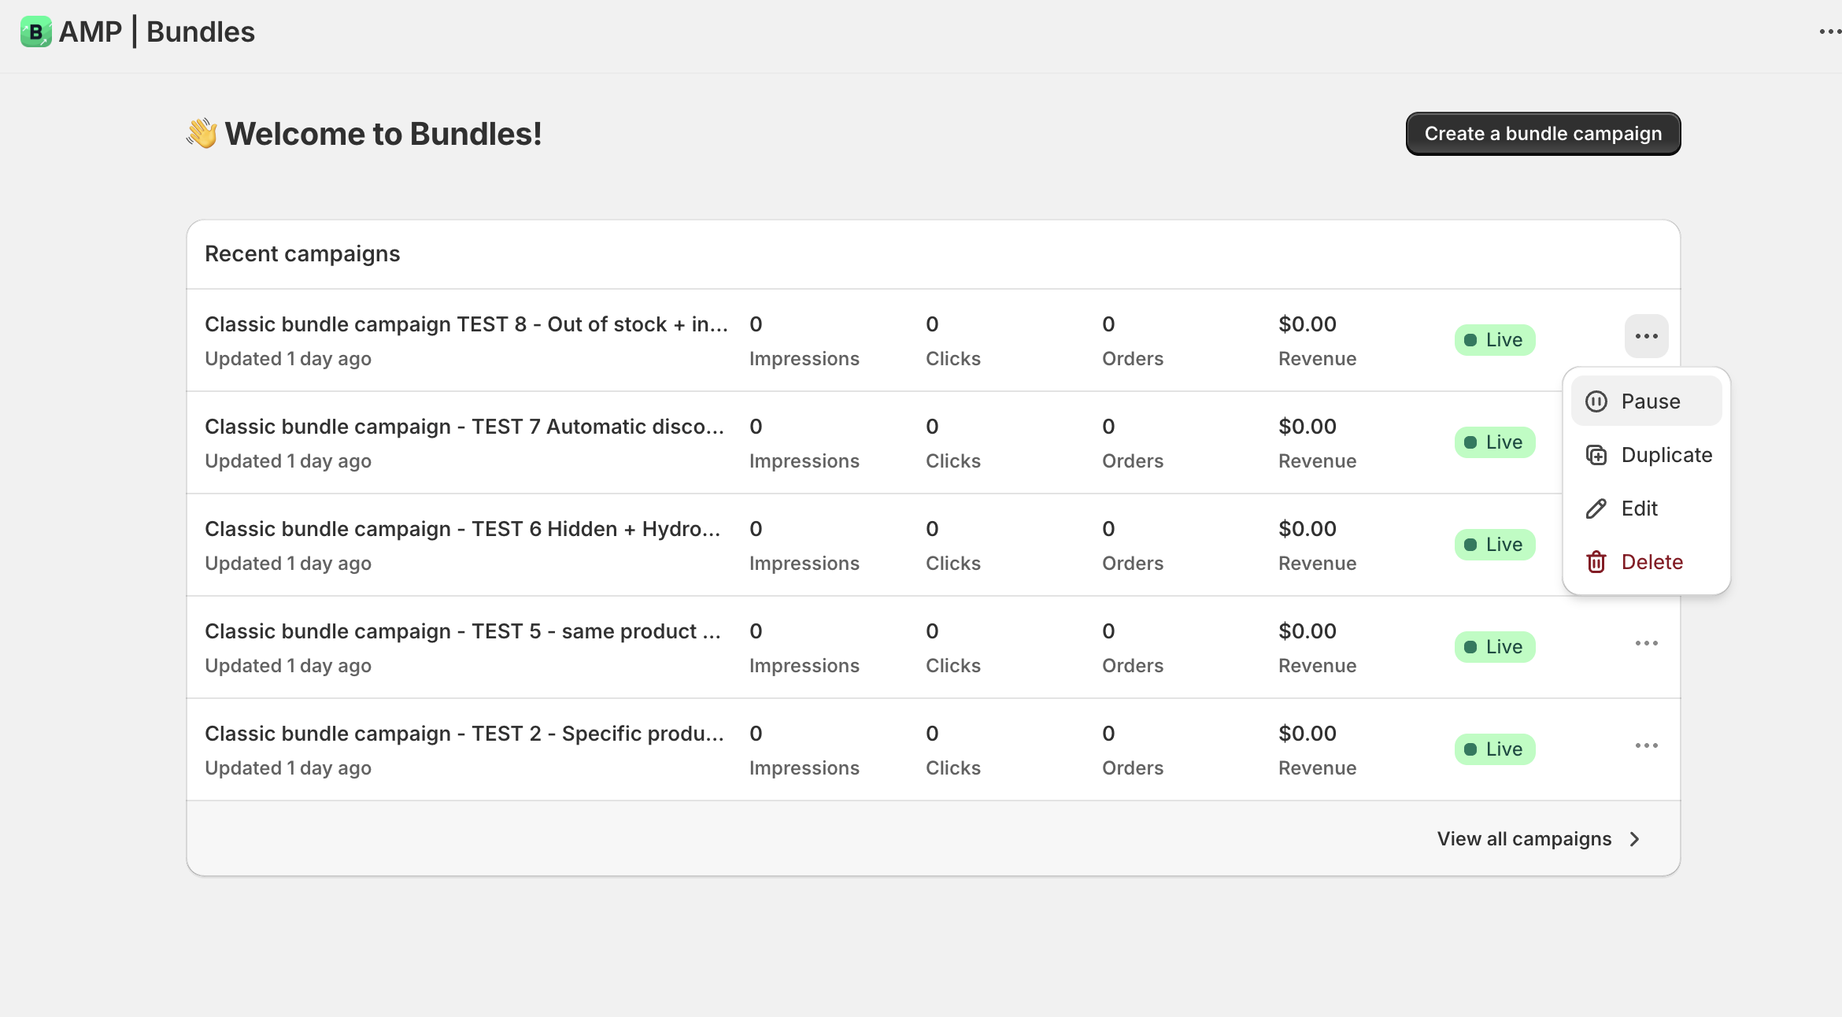Click Create a bundle campaign button
The height and width of the screenshot is (1017, 1842).
click(1543, 134)
